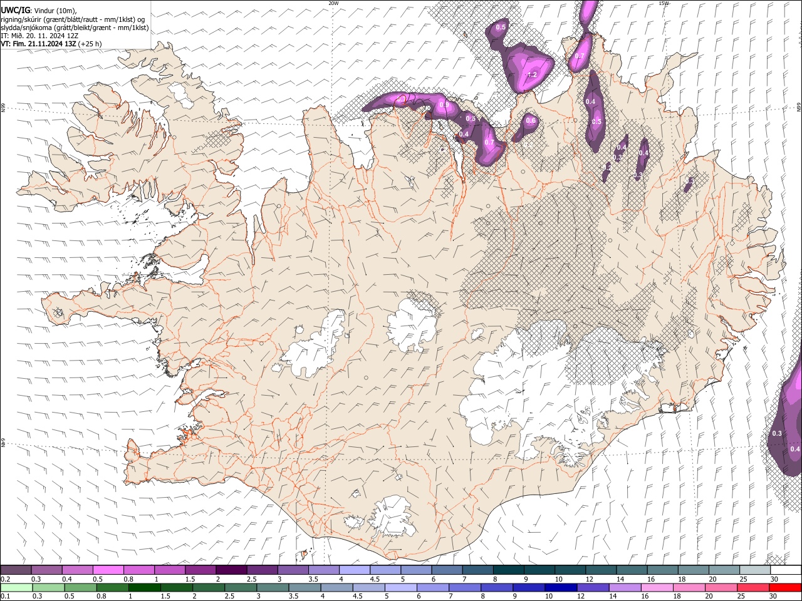The width and height of the screenshot is (802, 601).
Task: Click the '1.2' snowfall value on the north coast
Action: 533,74
